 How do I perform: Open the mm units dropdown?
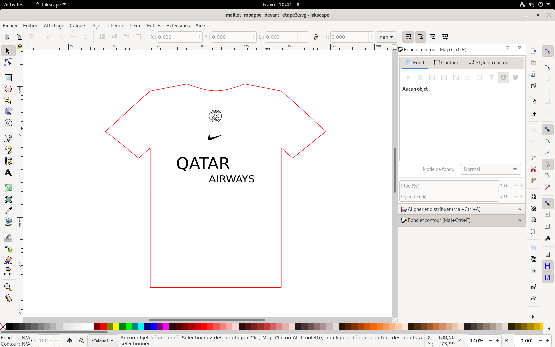click(386, 37)
